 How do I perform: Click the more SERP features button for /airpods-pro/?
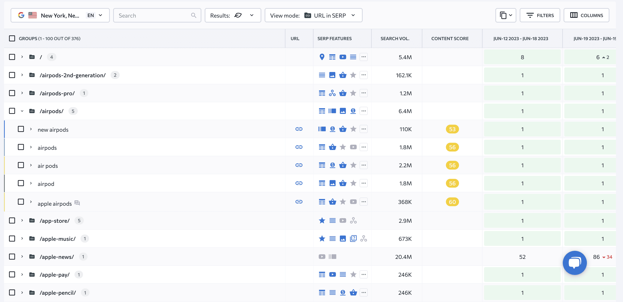(x=364, y=93)
